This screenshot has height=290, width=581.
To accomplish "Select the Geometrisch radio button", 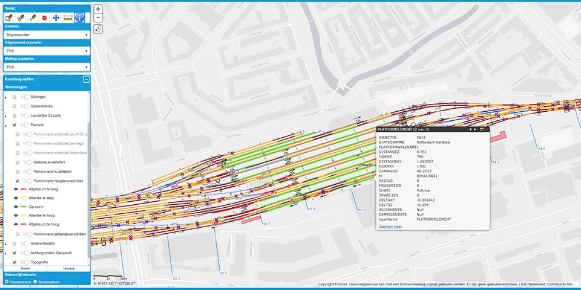I will coord(7,282).
